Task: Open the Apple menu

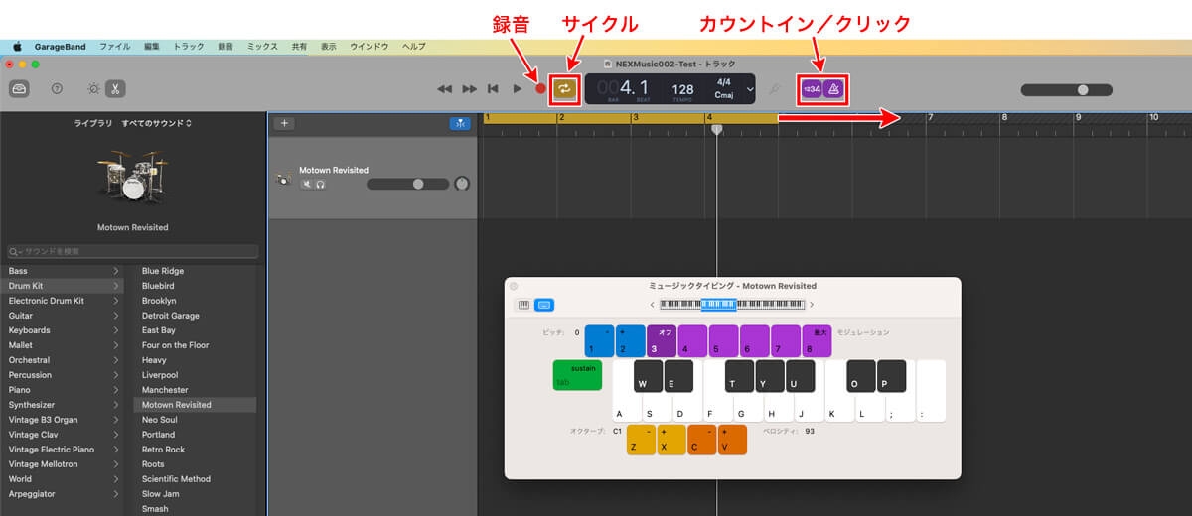Action: 17,47
